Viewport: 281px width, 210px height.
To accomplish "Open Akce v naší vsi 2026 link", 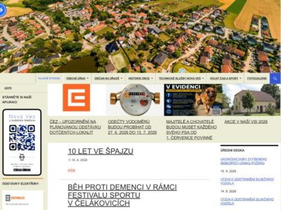I will click(x=246, y=122).
